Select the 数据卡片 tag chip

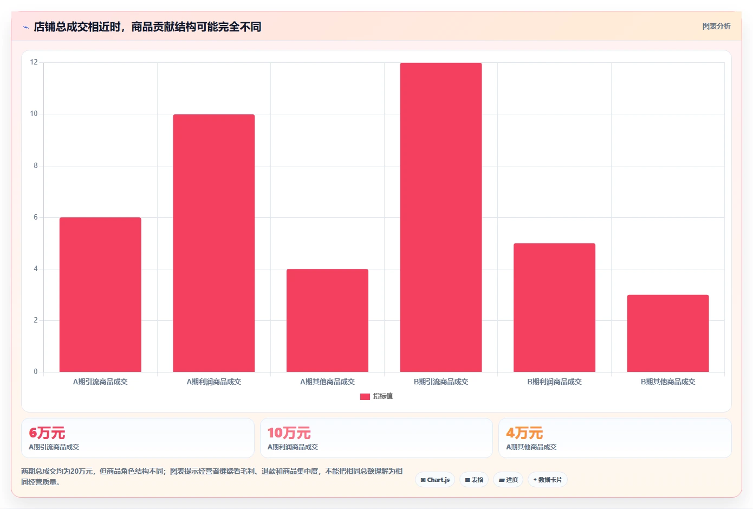[548, 480]
